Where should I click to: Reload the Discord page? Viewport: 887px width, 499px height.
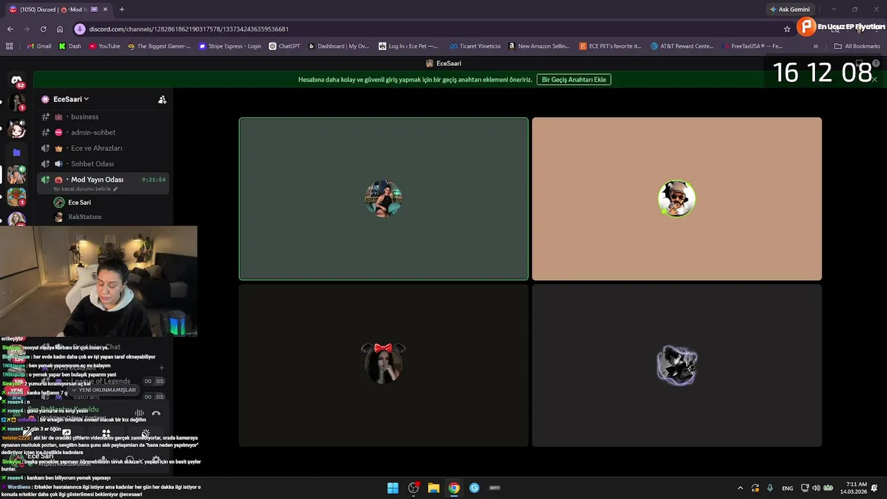tap(43, 29)
